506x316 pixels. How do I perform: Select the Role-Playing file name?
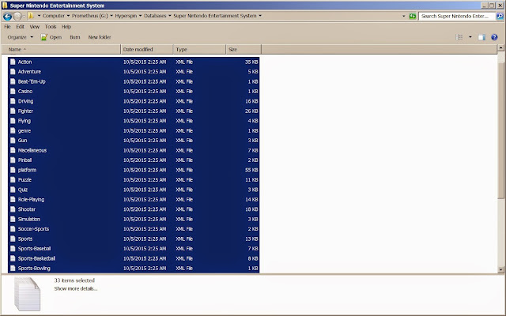tap(31, 200)
